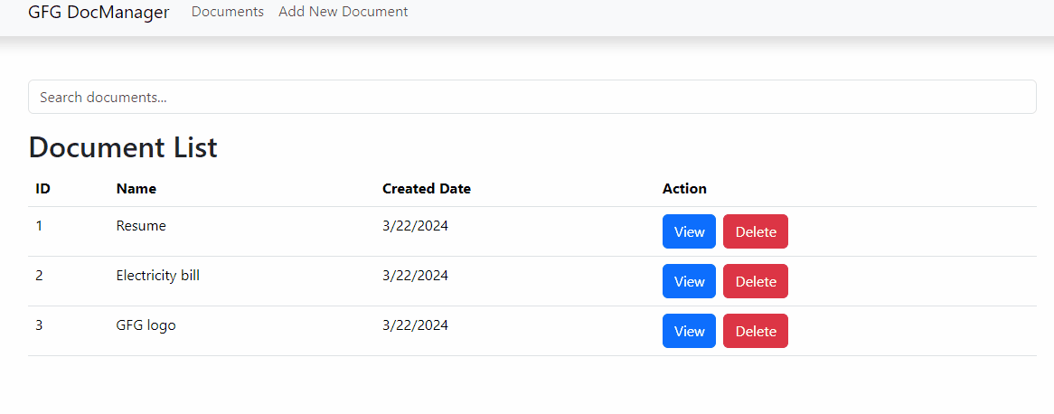Delete the Electricity bill document
The image size is (1054, 414).
pyautogui.click(x=756, y=282)
